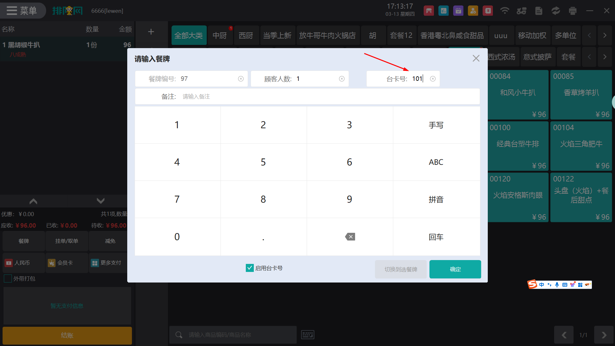Click the backspace key on the keypad
The height and width of the screenshot is (346, 615).
[350, 237]
